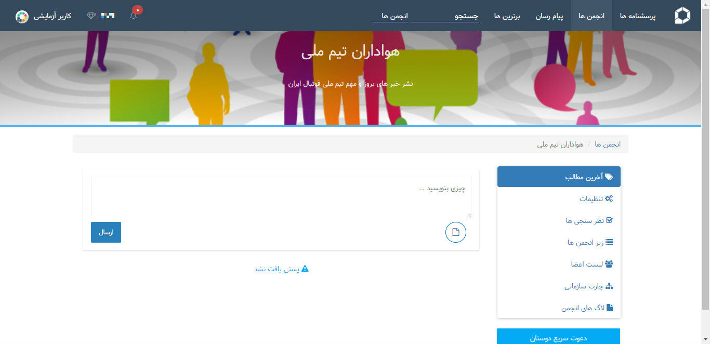Click the checkbox icon beside نظر سنجی ها
Viewport: 710px width, 344px height.
[610, 220]
